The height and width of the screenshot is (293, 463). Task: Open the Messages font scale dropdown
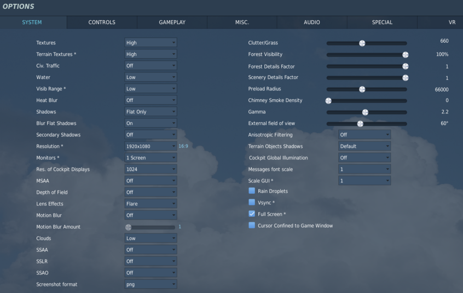pyautogui.click(x=364, y=169)
